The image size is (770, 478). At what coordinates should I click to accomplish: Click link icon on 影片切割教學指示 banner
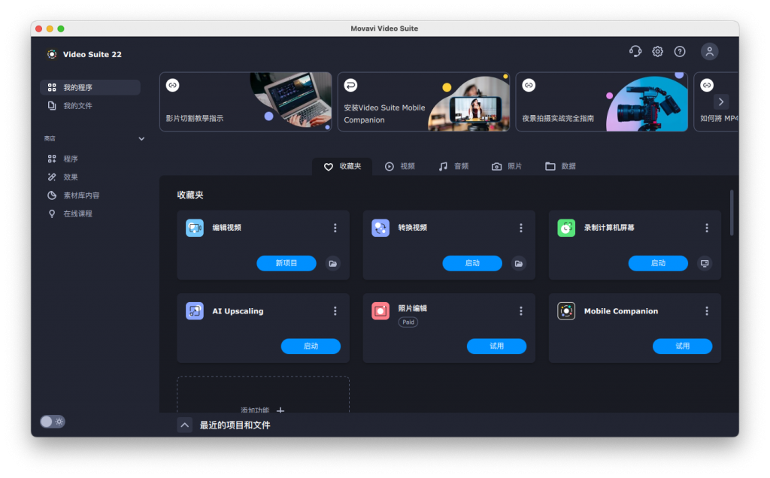tap(172, 86)
